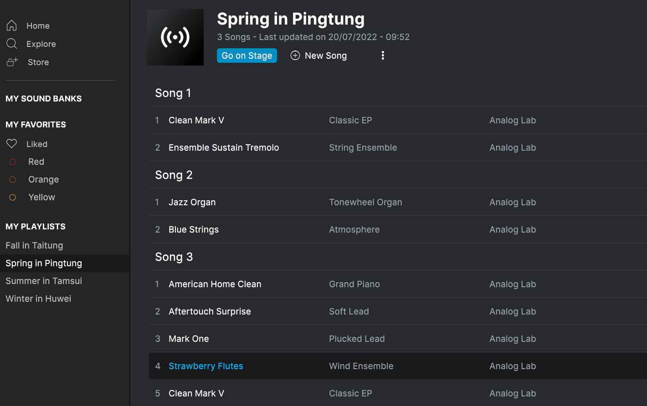
Task: Select the Ensemble Sustain Tremolo preset
Action: (x=224, y=147)
